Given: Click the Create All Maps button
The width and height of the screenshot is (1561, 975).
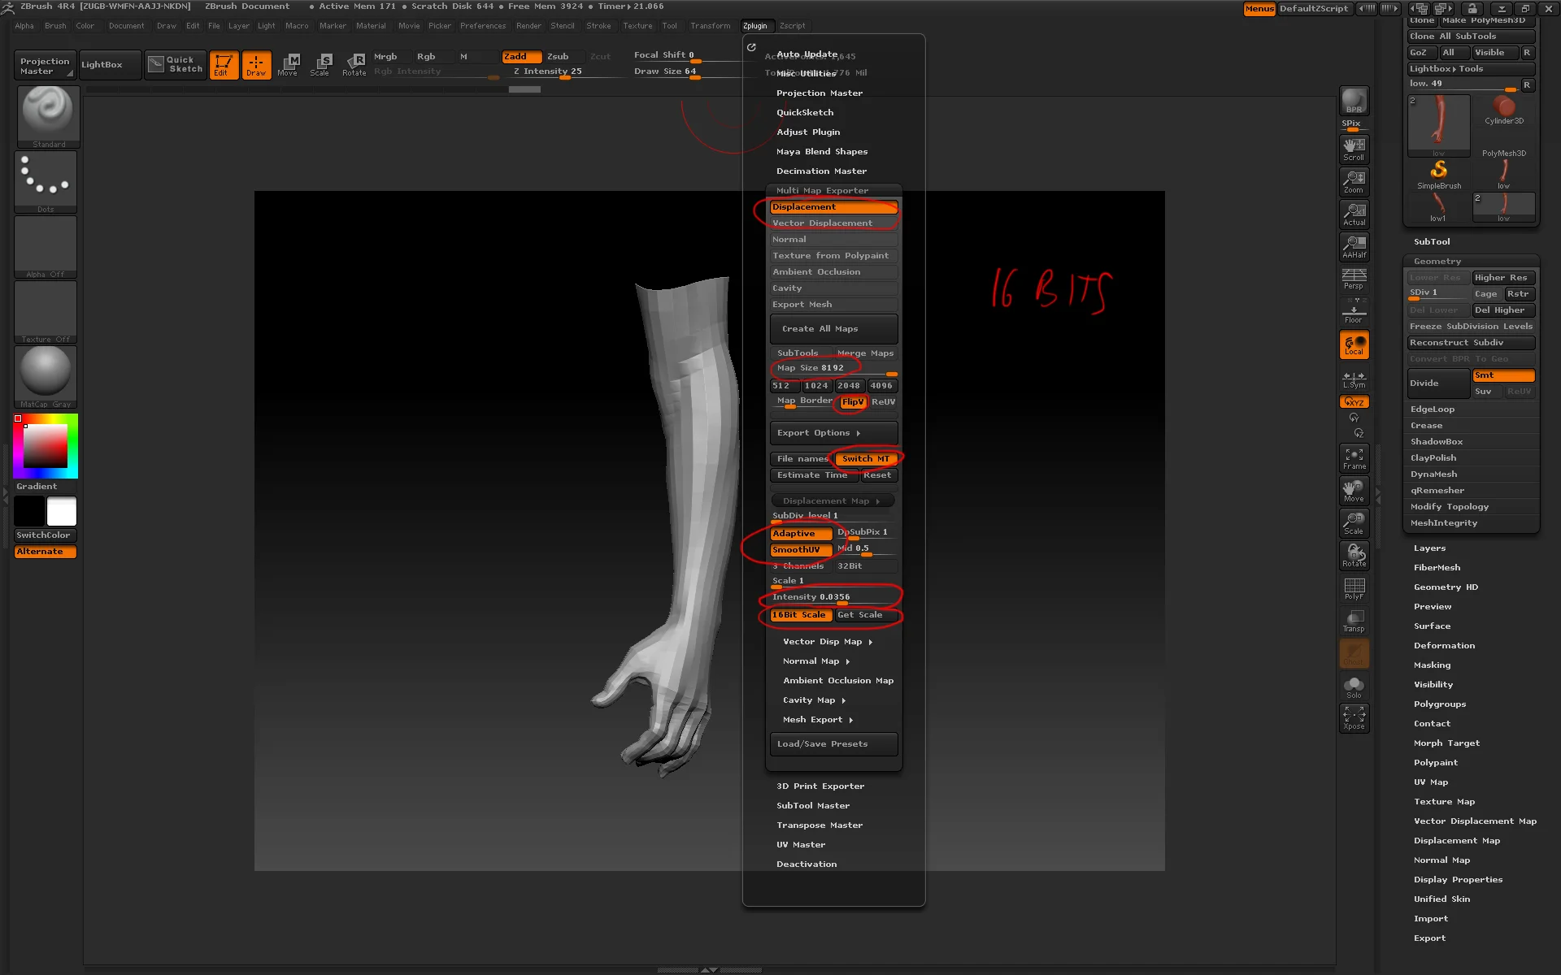Looking at the screenshot, I should [833, 329].
